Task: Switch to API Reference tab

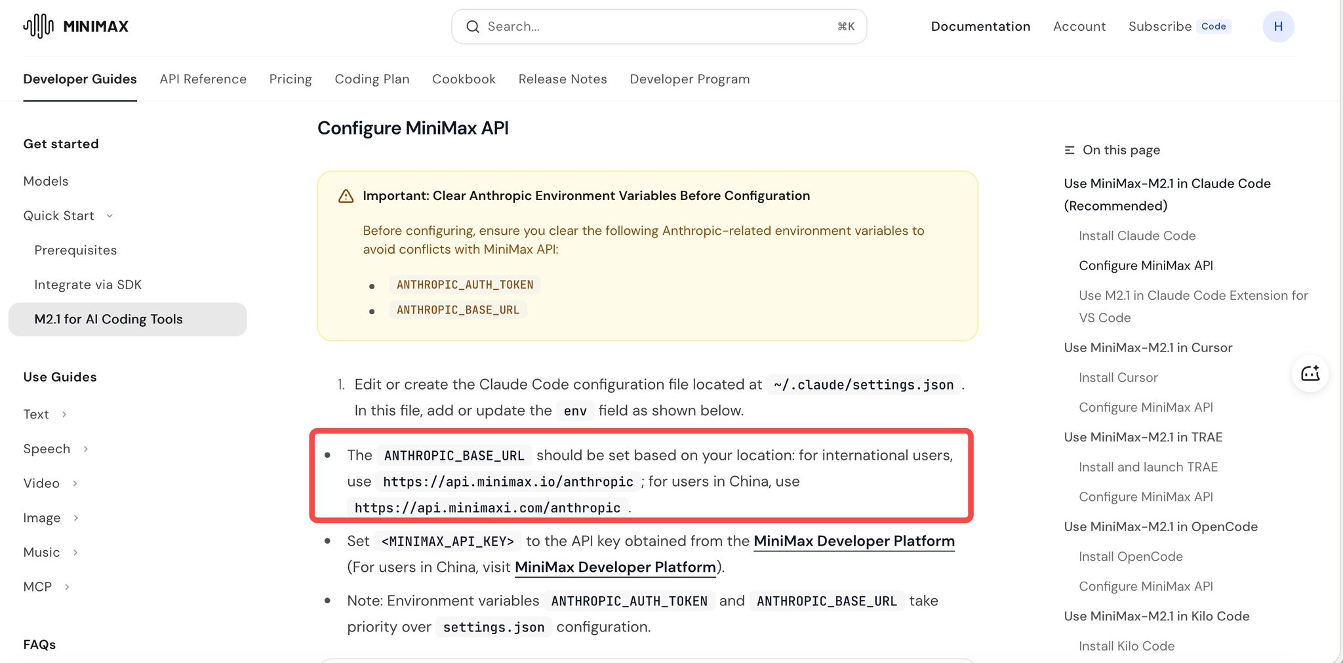Action: click(203, 79)
